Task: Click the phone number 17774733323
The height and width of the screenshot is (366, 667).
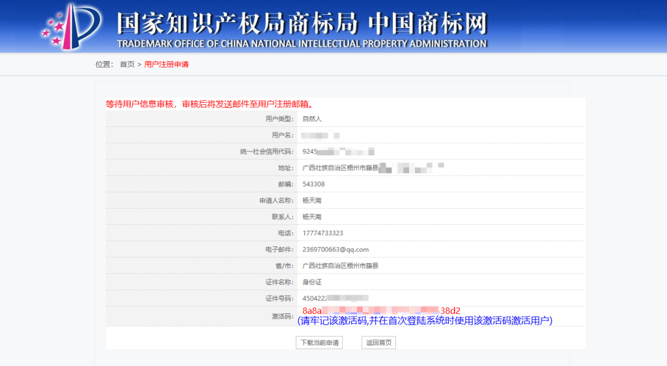Action: tap(323, 233)
